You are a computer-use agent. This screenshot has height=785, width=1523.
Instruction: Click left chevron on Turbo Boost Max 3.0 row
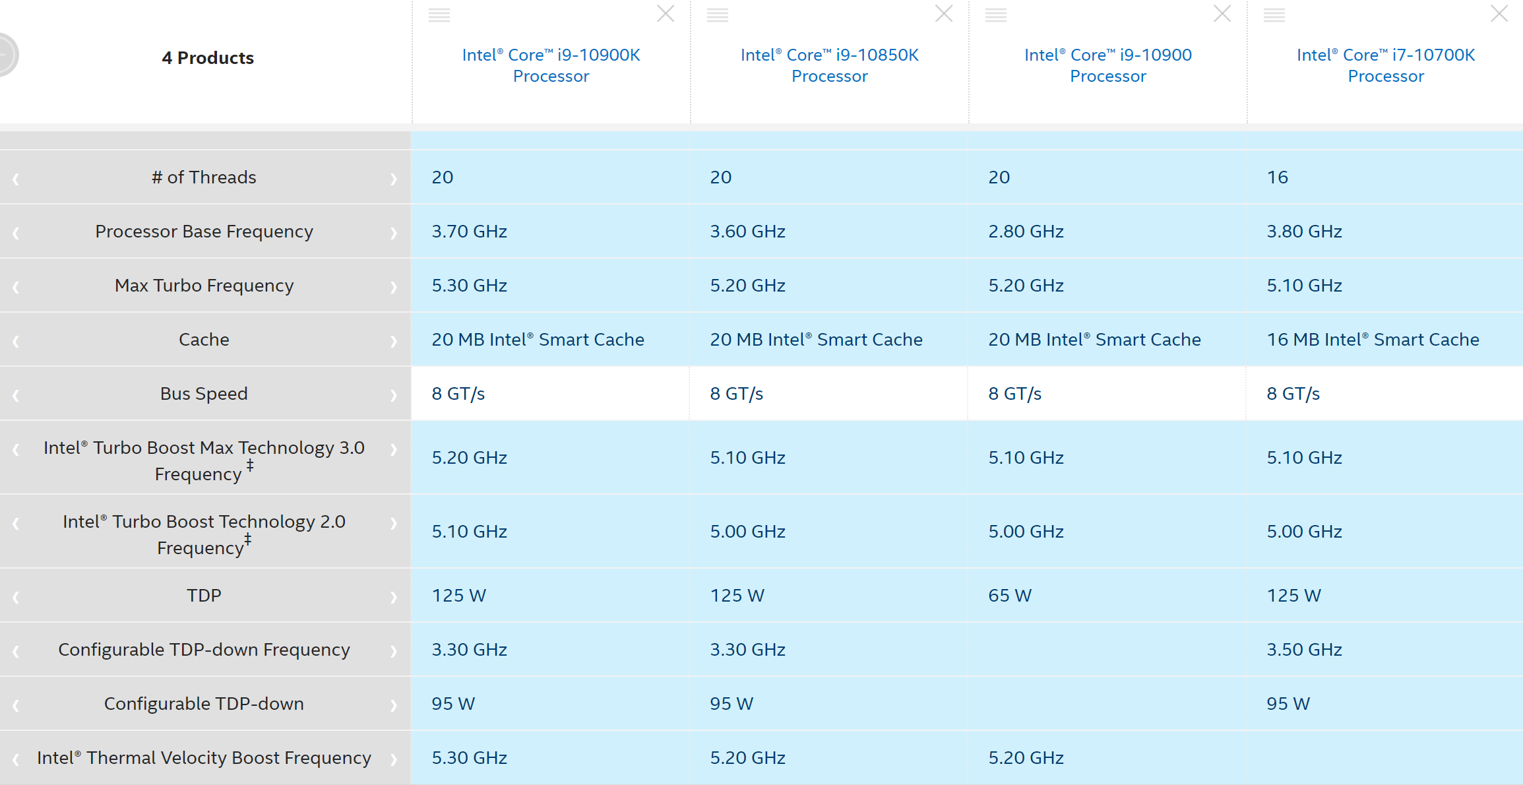click(x=16, y=449)
